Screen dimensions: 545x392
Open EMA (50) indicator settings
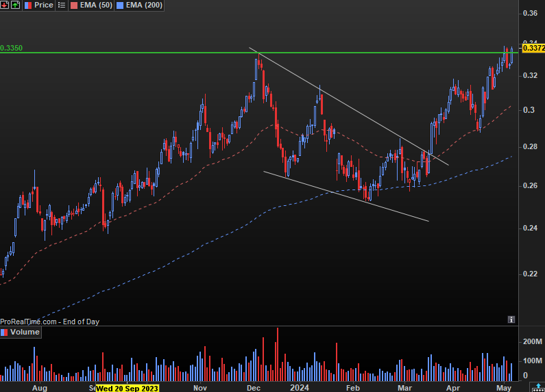96,5
